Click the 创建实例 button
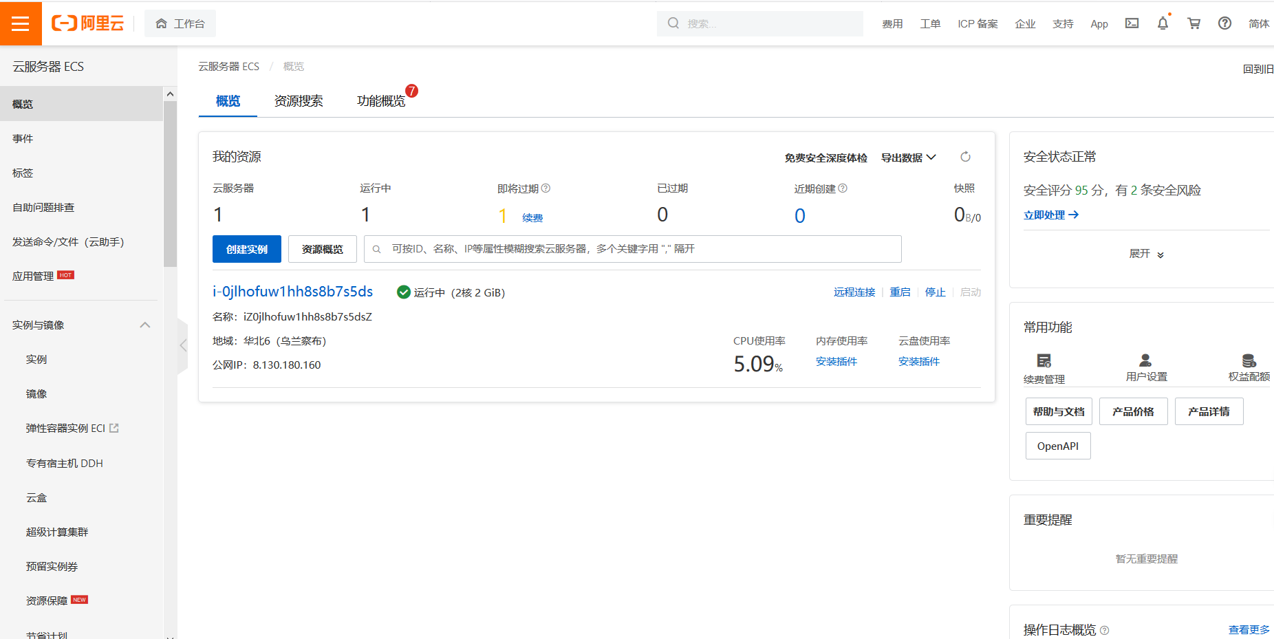Image resolution: width=1274 pixels, height=639 pixels. [246, 248]
